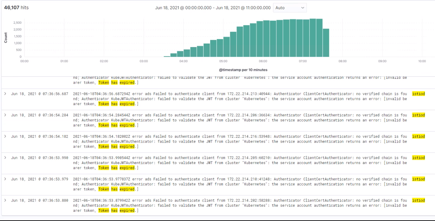The image size is (435, 221).
Task: Open the time range picker header
Action: pos(213,8)
